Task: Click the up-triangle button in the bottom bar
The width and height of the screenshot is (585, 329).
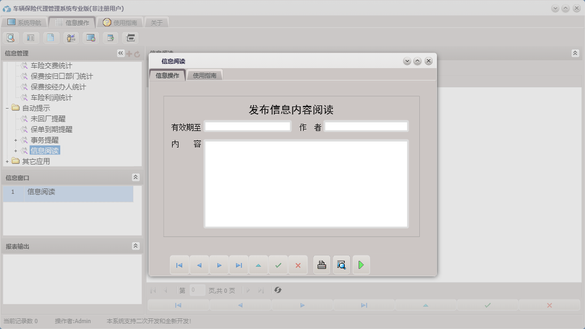Action: [x=426, y=305]
